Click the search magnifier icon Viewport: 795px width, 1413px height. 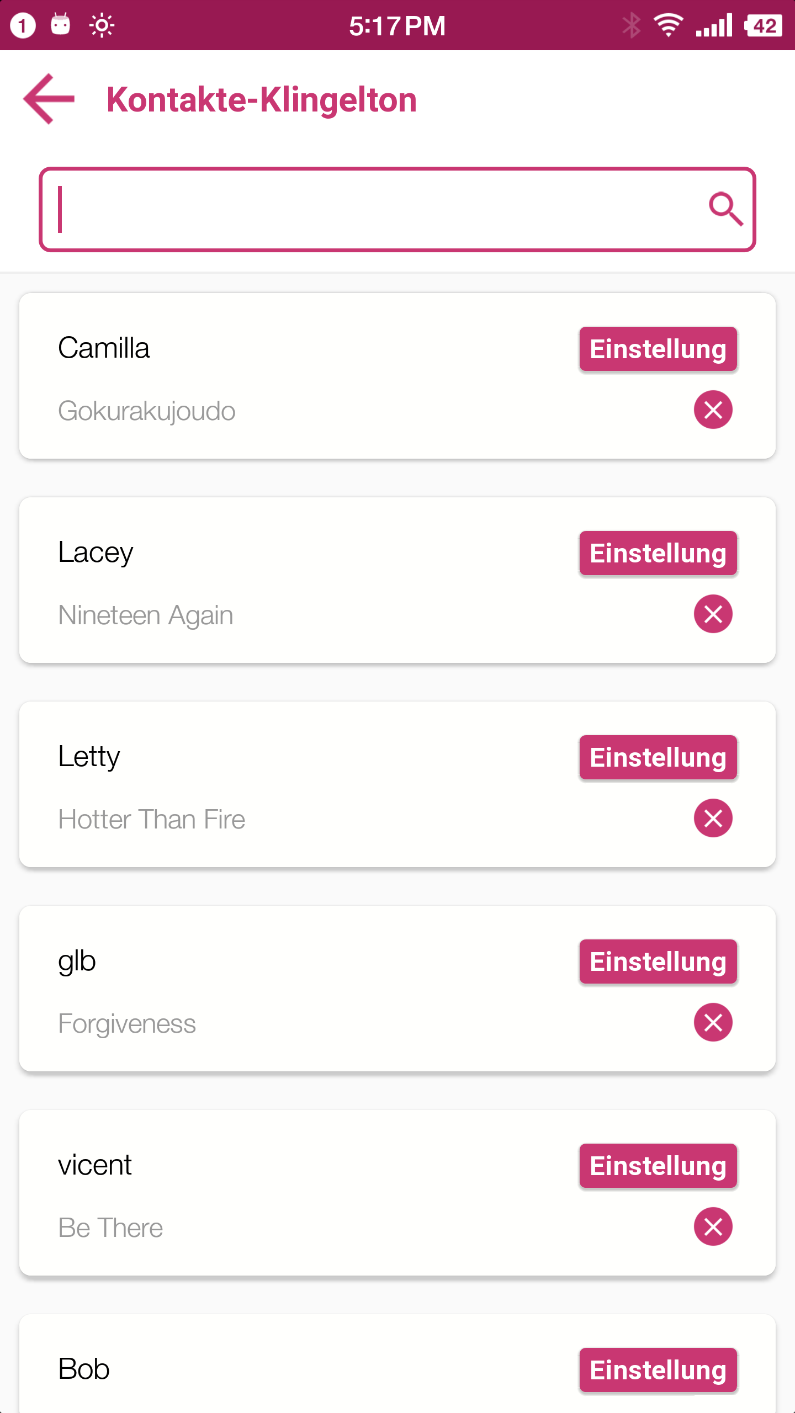point(725,209)
